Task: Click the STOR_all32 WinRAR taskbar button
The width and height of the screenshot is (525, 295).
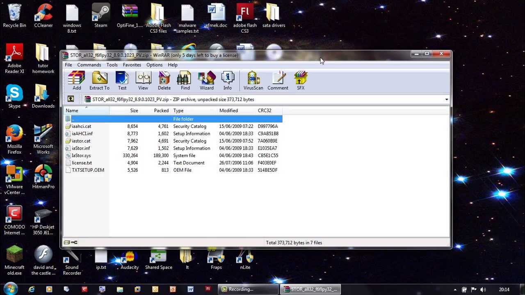Action: 310,289
